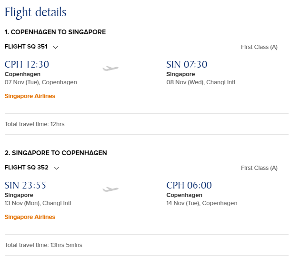Screen dimensions: 290x258
Task: Click First Class (A) on the SQ 352 row
Action: (x=259, y=168)
